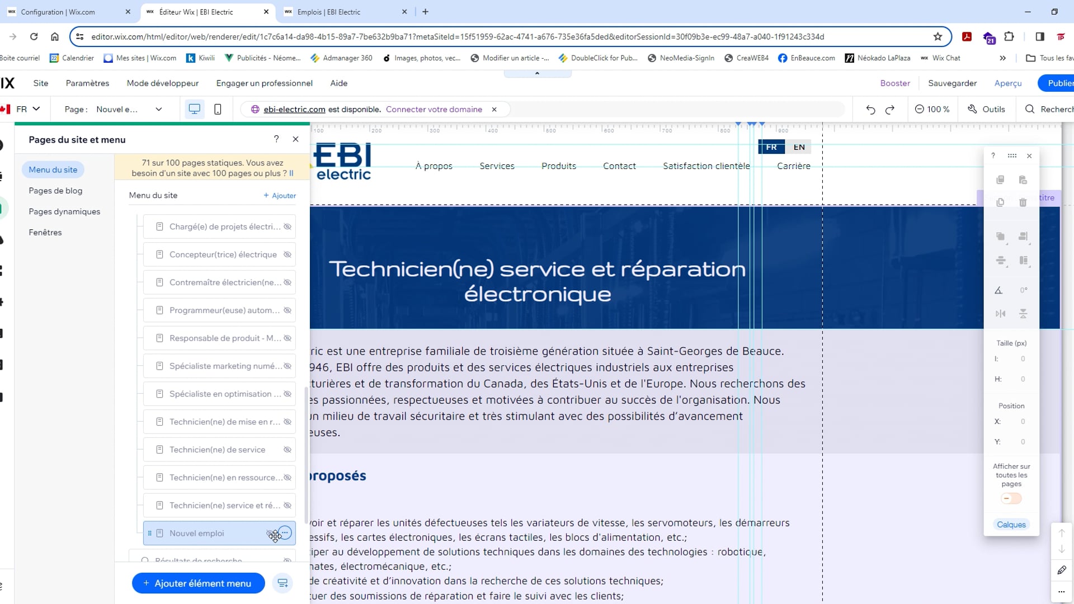This screenshot has width=1074, height=604.
Task: Select Pages de blog tab
Action: click(55, 191)
